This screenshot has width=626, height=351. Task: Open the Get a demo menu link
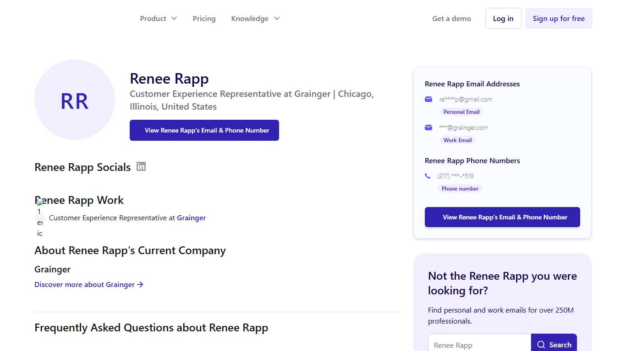pos(451,18)
